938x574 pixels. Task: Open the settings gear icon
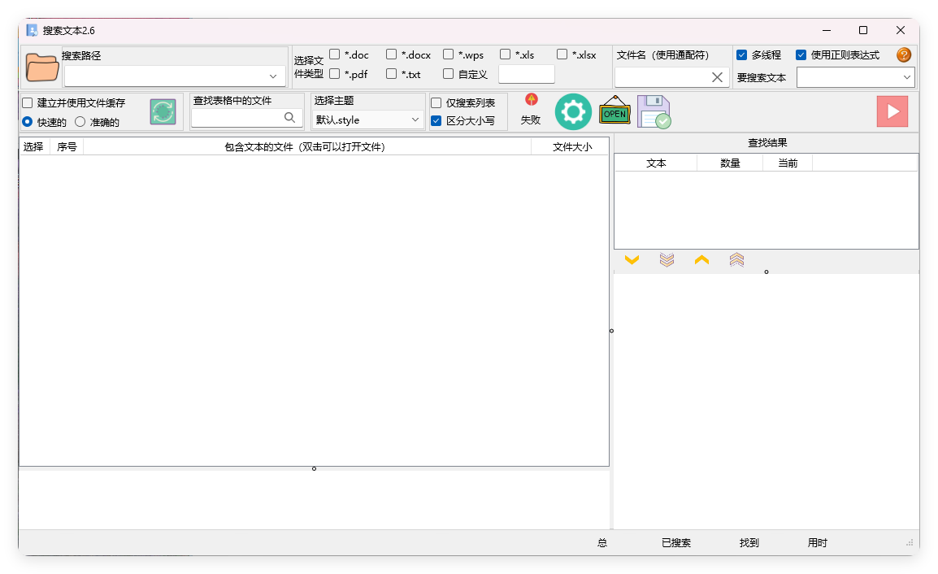click(573, 111)
